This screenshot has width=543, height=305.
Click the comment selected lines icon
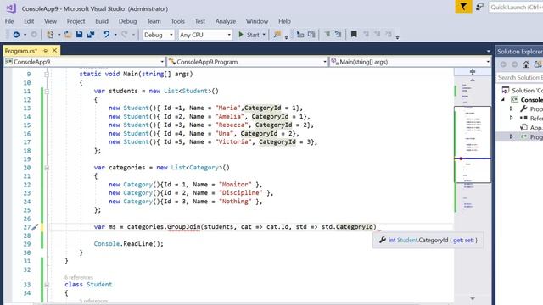327,34
